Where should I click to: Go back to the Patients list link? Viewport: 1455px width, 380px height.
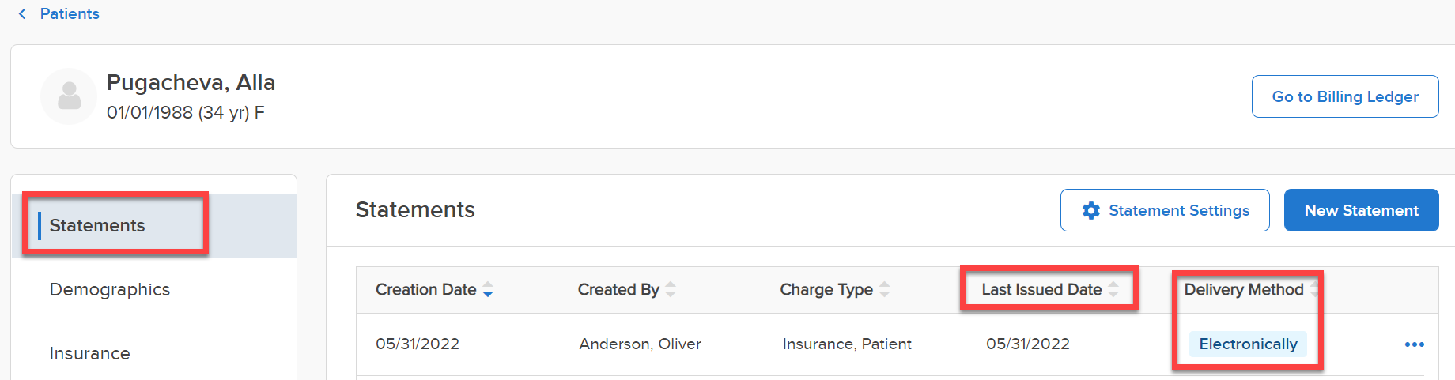70,13
